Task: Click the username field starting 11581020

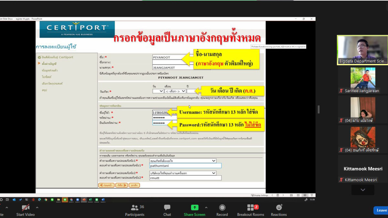Action: click(x=165, y=113)
